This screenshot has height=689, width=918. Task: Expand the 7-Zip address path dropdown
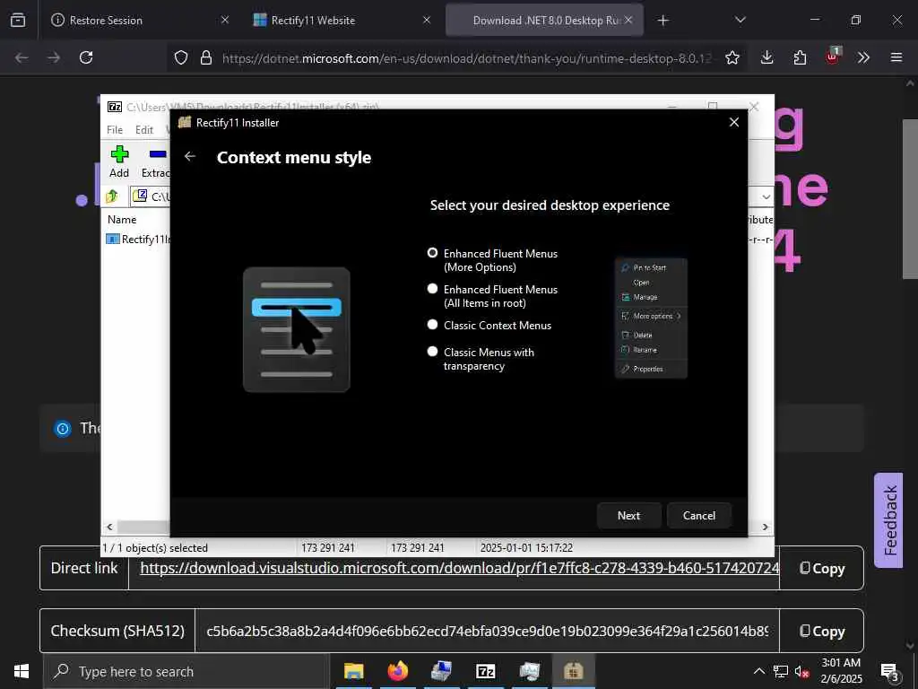[x=766, y=196]
